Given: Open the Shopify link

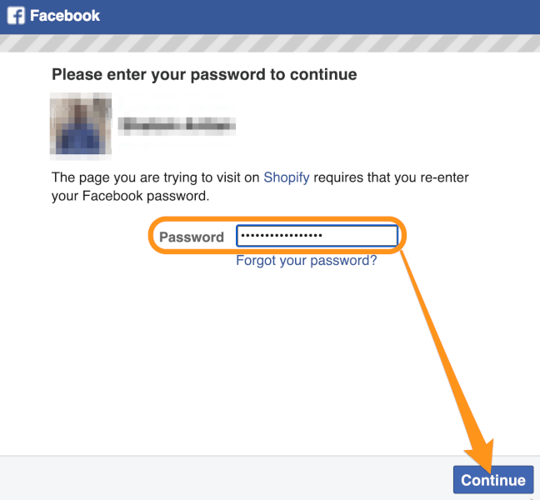Looking at the screenshot, I should click(x=286, y=177).
